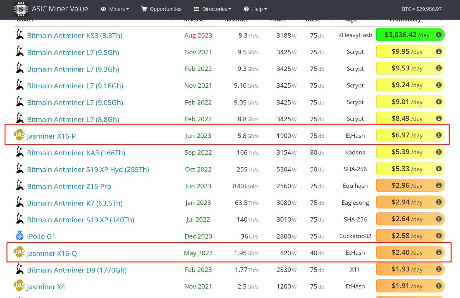The width and height of the screenshot is (460, 298).
Task: Click the iPollo snowflake icon beside G1
Action: tap(20, 236)
